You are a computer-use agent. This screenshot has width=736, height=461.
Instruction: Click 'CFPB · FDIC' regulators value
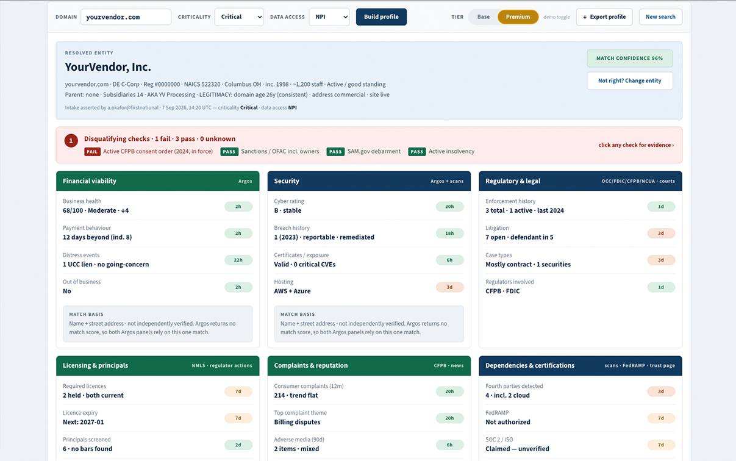[502, 291]
